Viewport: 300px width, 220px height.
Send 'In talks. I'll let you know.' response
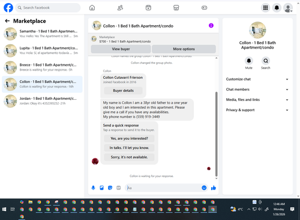coord(129,148)
